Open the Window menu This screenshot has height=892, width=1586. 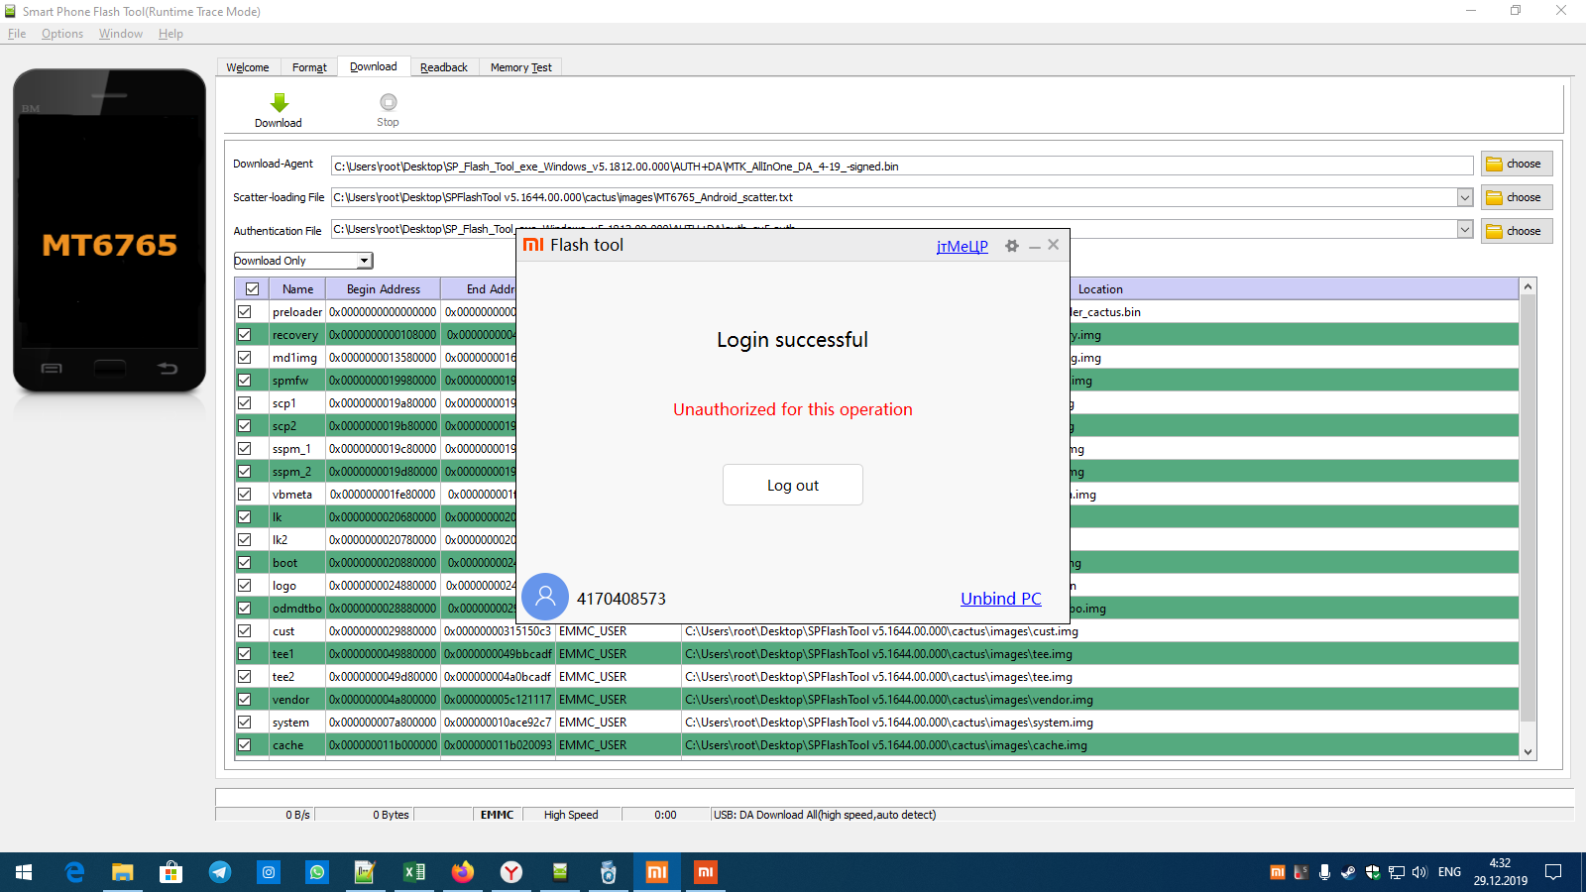[121, 34]
